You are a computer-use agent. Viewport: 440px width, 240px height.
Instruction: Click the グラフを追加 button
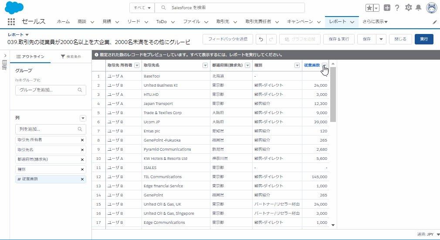[x=300, y=39]
